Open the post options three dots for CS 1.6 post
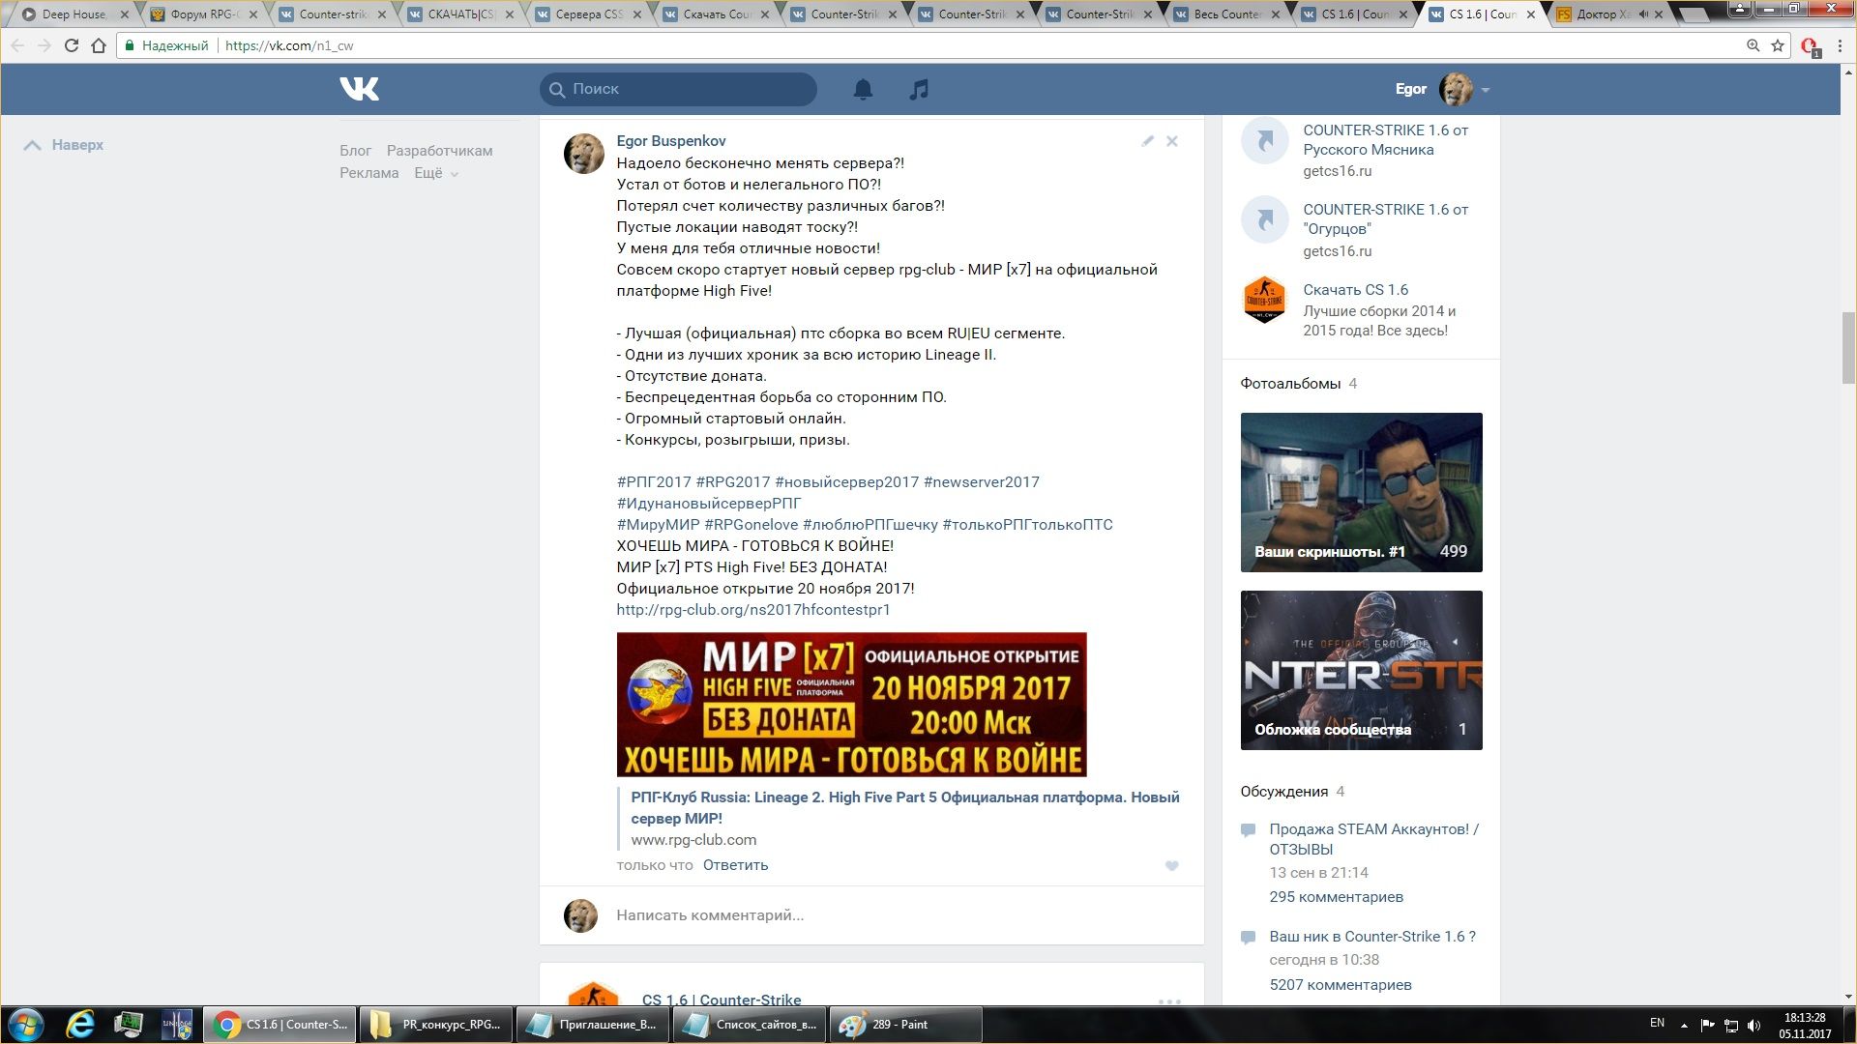The width and height of the screenshot is (1857, 1044). click(1169, 1001)
